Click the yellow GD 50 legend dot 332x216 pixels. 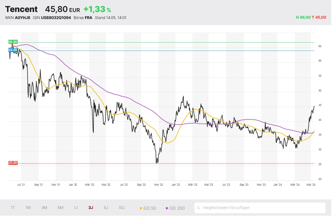tap(141, 208)
